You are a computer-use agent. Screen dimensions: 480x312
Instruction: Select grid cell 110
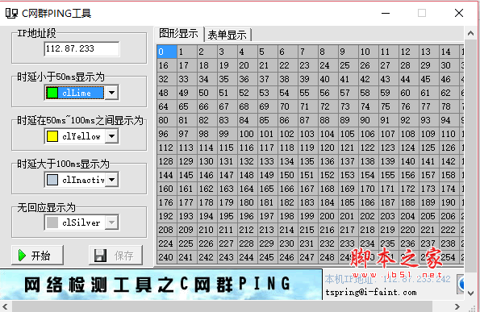[x=449, y=134]
